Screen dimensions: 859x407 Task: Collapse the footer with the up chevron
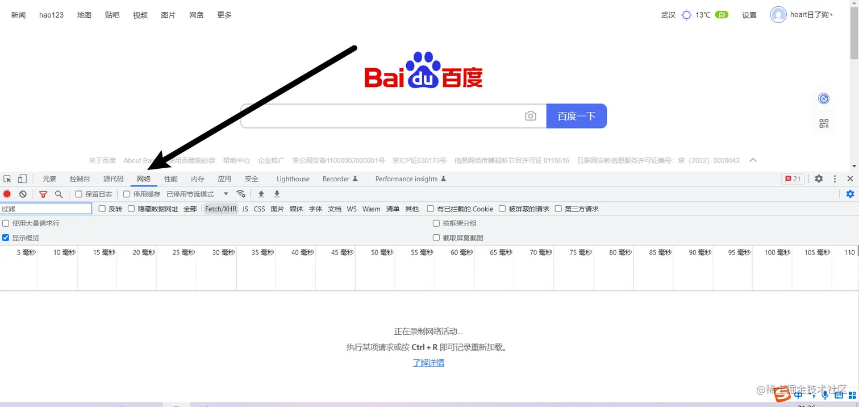coord(753,160)
